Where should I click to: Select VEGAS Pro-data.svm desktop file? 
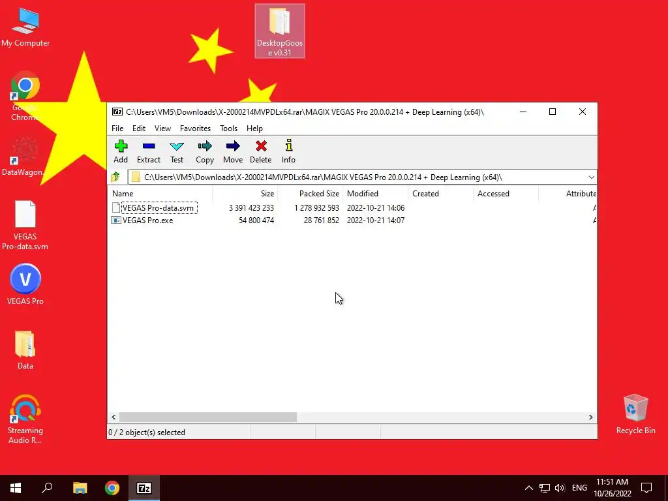[x=25, y=225]
